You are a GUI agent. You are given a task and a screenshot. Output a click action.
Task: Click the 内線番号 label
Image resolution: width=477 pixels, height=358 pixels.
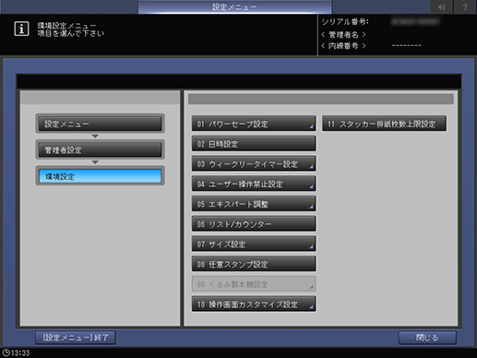[x=343, y=46]
